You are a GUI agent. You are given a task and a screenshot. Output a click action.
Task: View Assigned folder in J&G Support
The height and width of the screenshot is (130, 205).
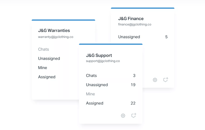tap(95, 103)
